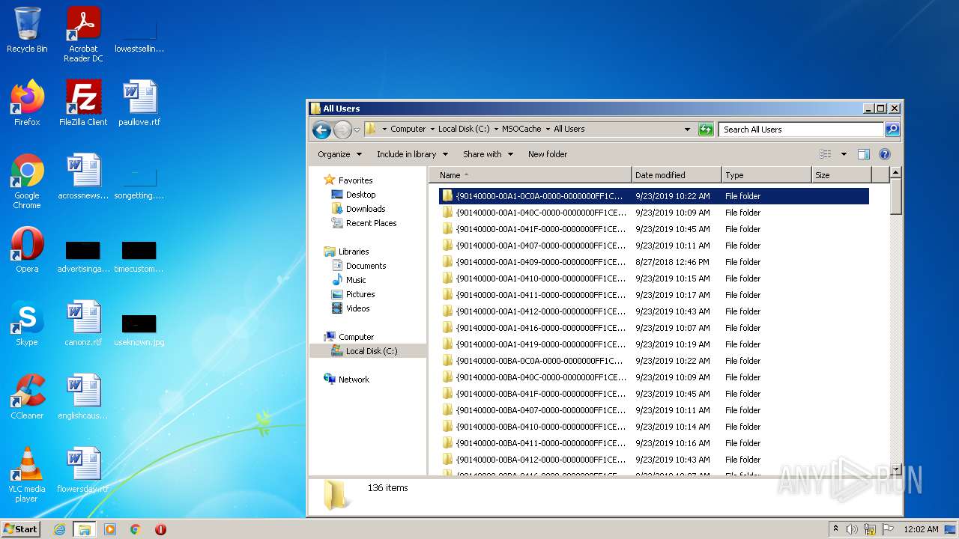Click the Back navigation arrow in Explorer

tap(321, 130)
